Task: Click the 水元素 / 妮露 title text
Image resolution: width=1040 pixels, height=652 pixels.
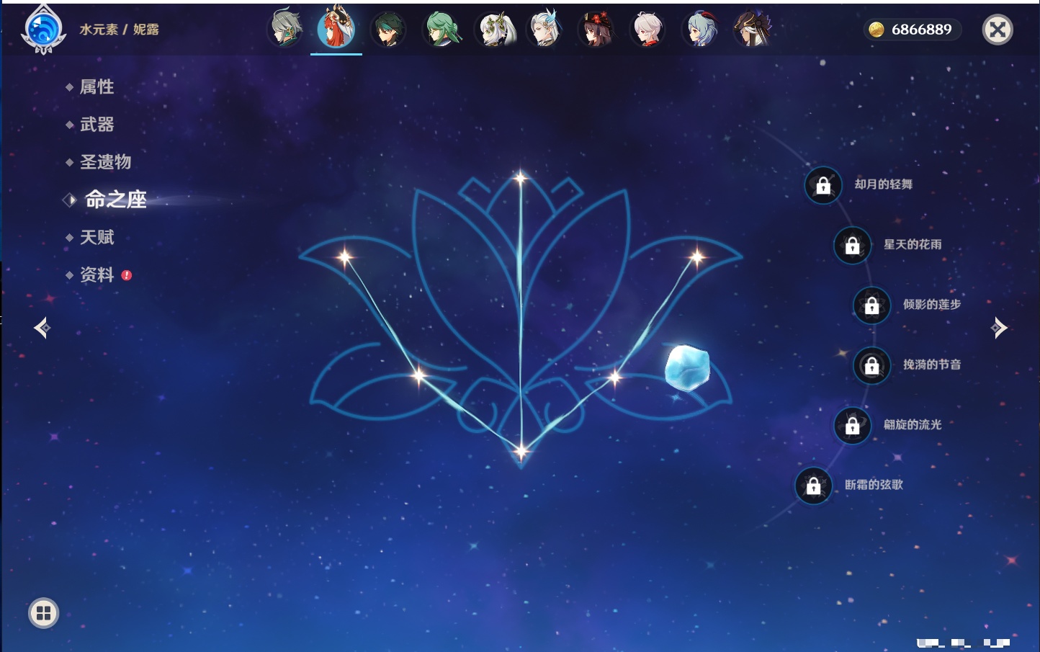Action: coord(119,30)
